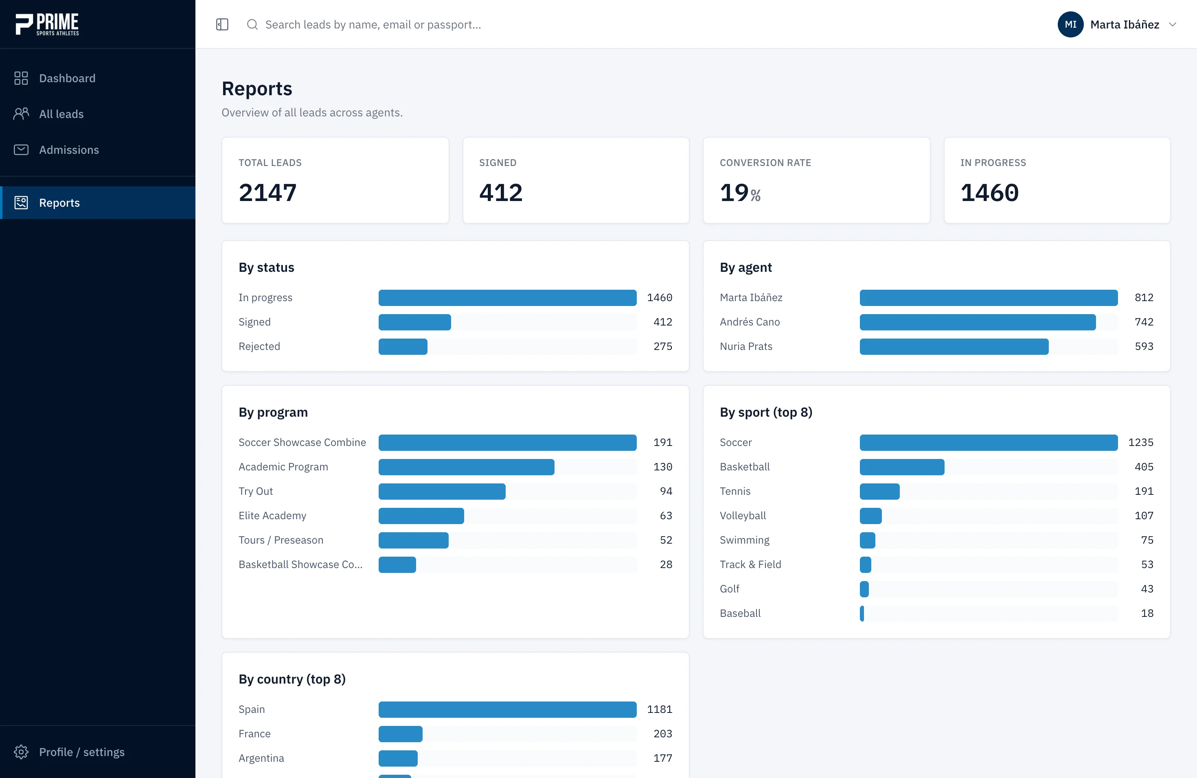Click the In progress status bar
This screenshot has height=778, width=1197.
(x=507, y=297)
